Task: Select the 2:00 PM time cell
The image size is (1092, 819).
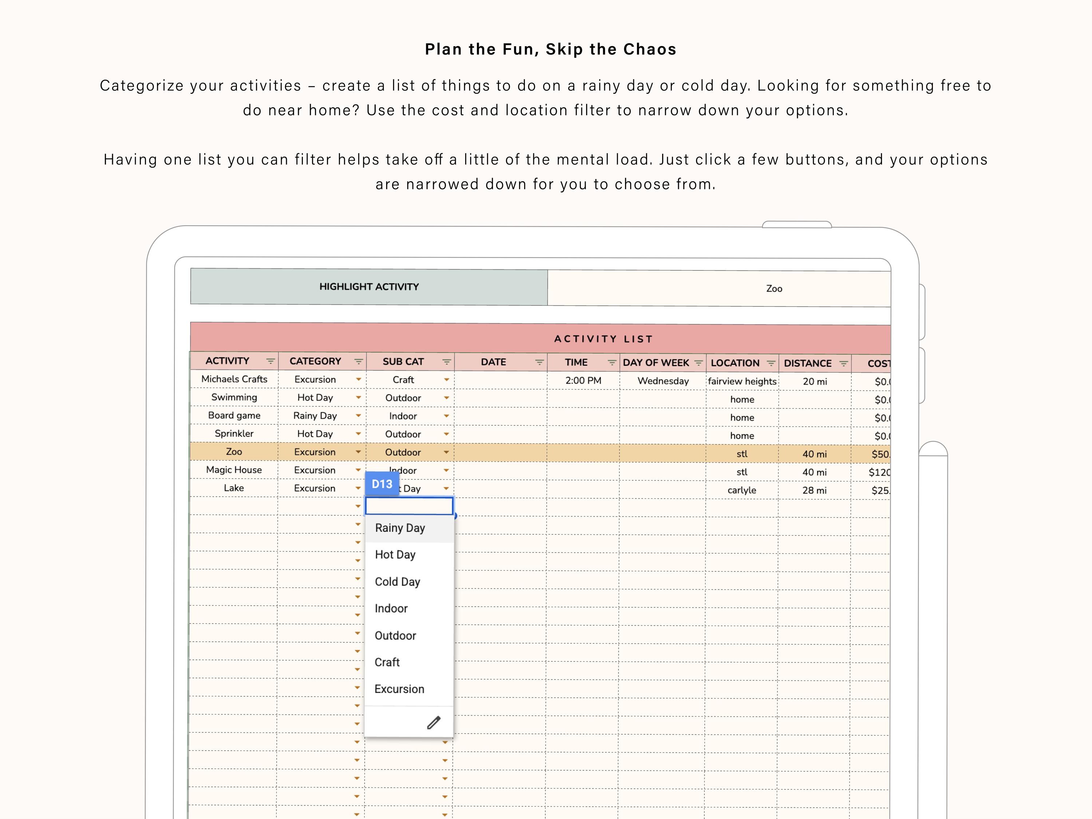Action: coord(583,381)
